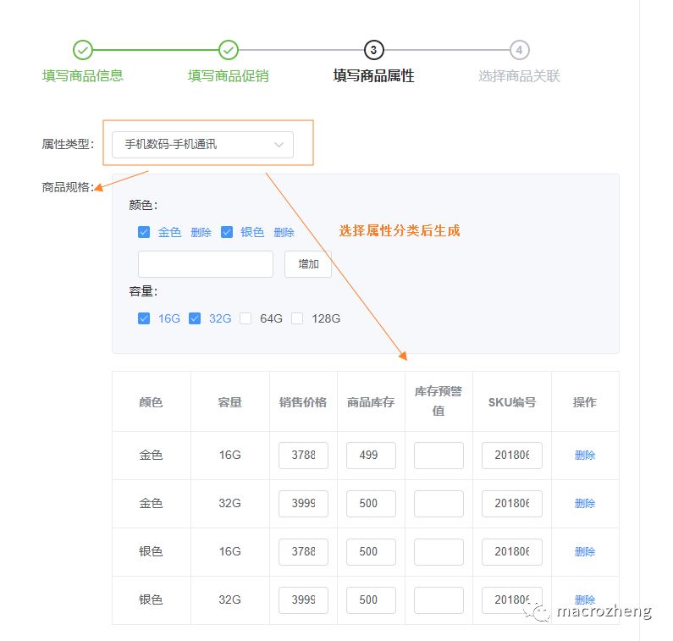Click the 商品库存 column header

pos(371,402)
